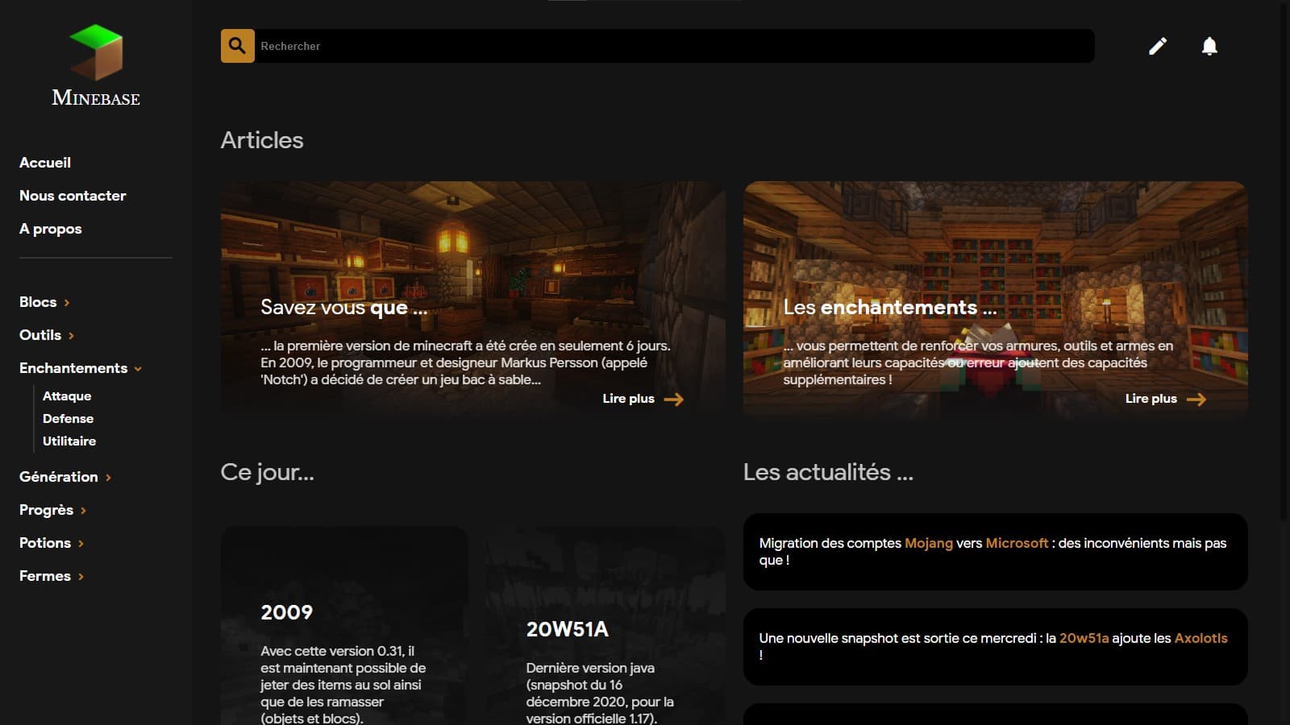This screenshot has width=1290, height=725.
Task: Open the pencil edit icon
Action: click(1158, 46)
